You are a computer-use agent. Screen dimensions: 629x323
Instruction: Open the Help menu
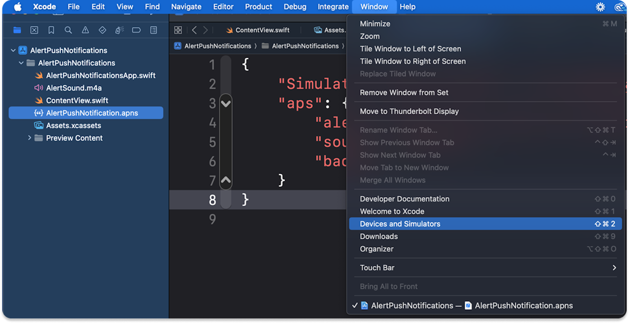pyautogui.click(x=408, y=7)
